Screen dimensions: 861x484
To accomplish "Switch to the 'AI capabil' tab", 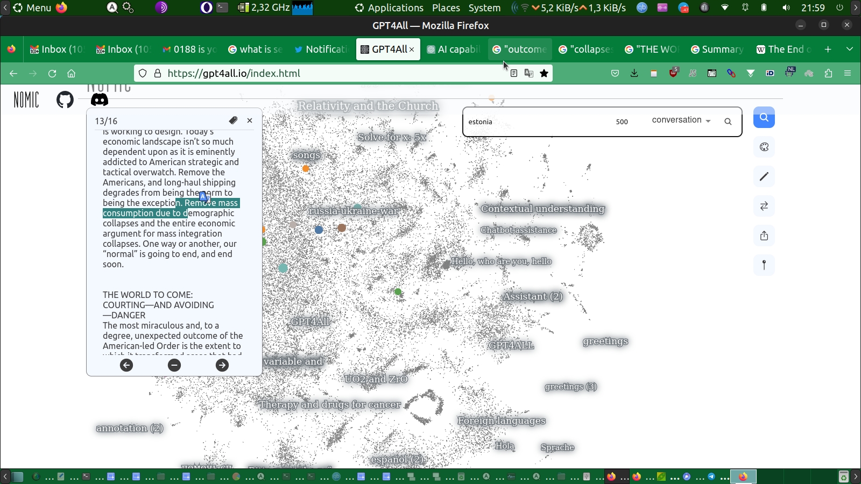I will pyautogui.click(x=454, y=49).
